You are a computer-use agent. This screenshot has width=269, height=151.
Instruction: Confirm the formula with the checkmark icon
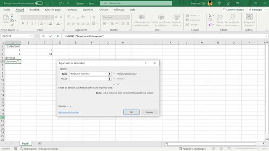point(50,36)
